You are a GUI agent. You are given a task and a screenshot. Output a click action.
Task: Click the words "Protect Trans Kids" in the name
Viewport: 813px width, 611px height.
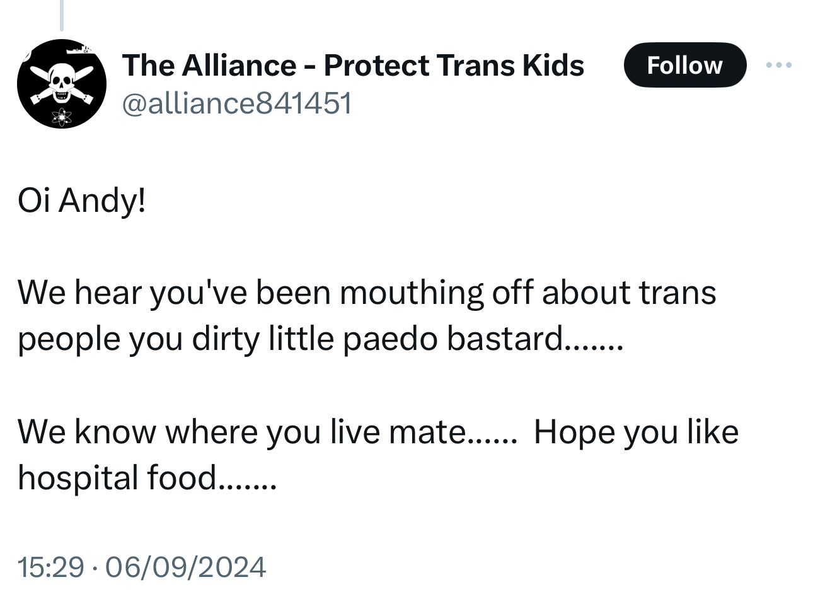pyautogui.click(x=454, y=65)
